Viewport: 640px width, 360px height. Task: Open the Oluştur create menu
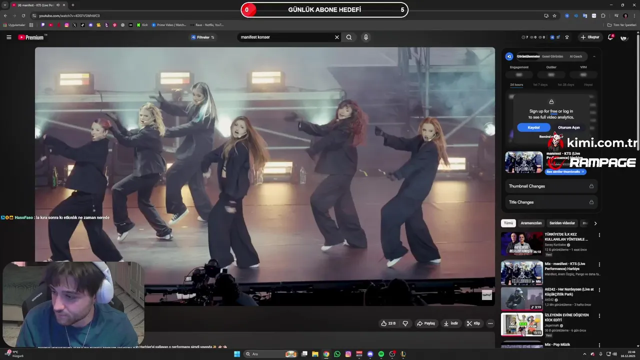(x=590, y=37)
